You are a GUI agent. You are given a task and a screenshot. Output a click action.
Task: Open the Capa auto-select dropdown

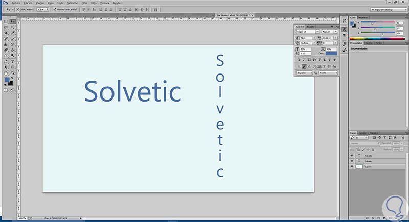(43, 9)
